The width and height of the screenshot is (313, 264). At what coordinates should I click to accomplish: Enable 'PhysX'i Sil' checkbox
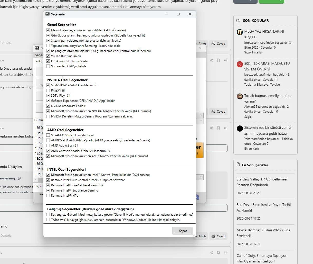(x=48, y=90)
